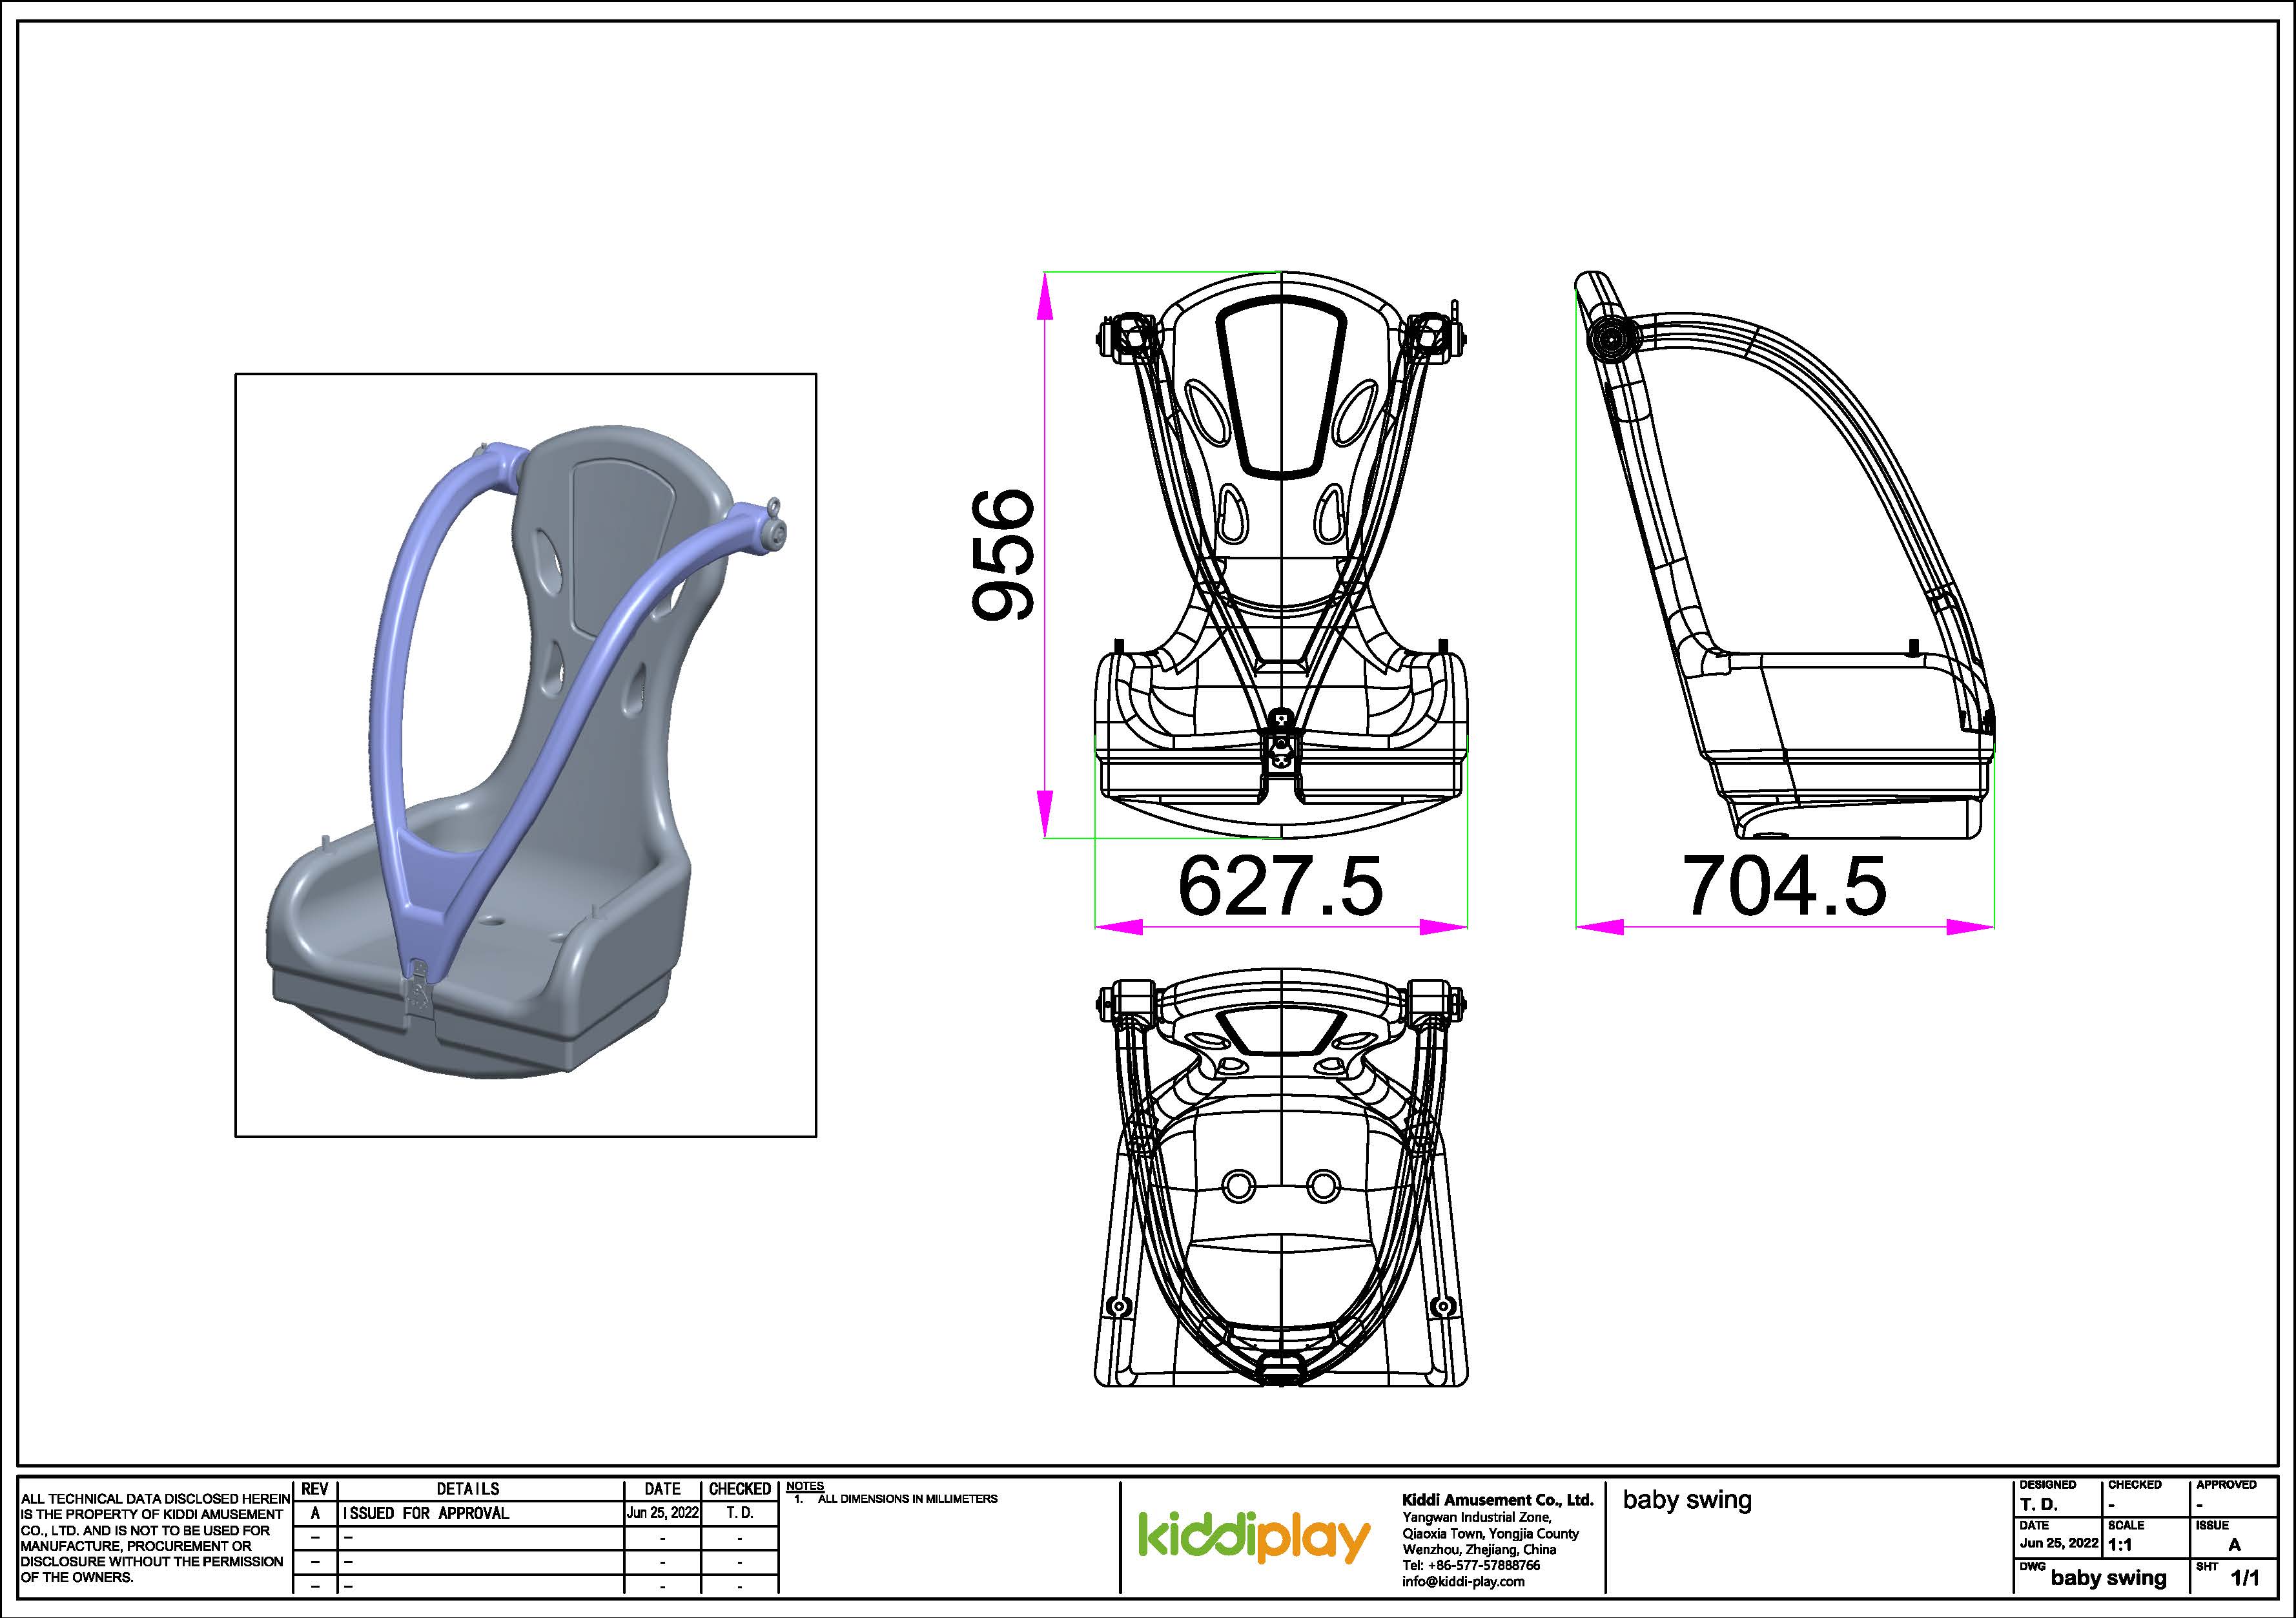This screenshot has width=2296, height=1618.
Task: Click the front view swing drawing
Action: point(1281,555)
